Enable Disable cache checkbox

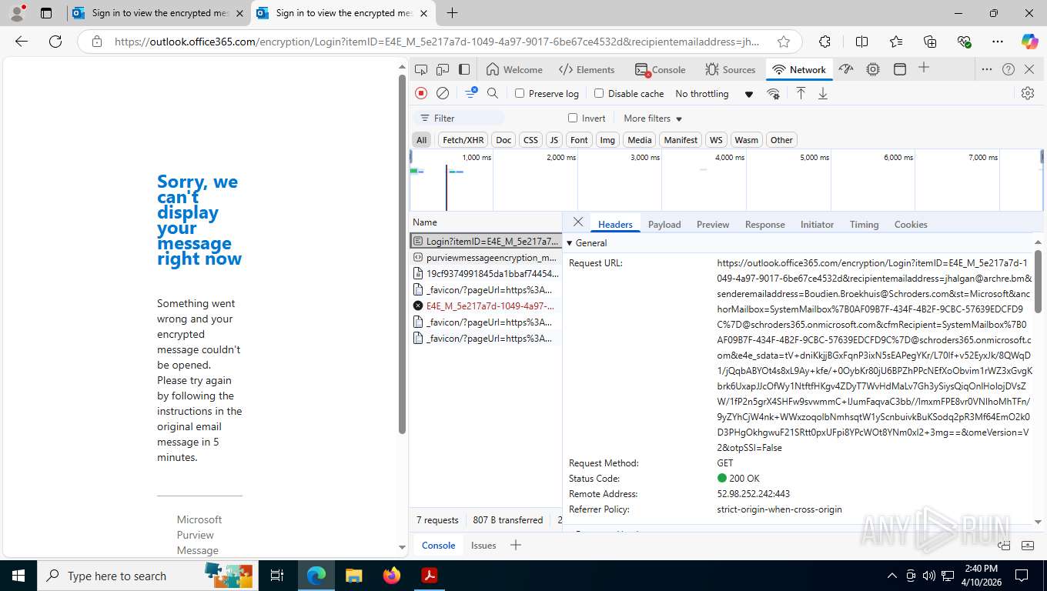599,93
